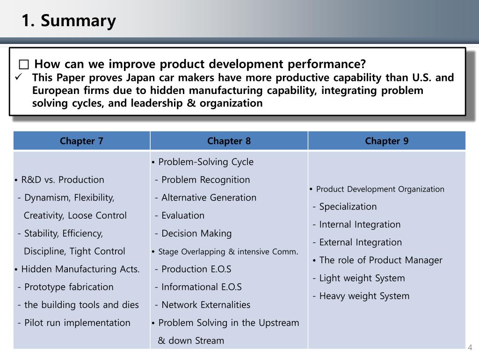Click 'Problem-Solving Cycle' bullet

coord(206,162)
